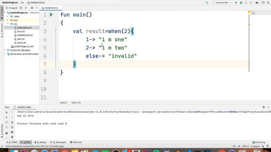This screenshot has height=152, width=271.
Task: Open the Terminal tool window tab
Action: coord(76,142)
